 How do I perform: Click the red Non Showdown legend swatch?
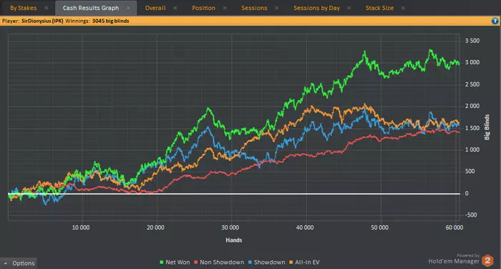click(196, 263)
